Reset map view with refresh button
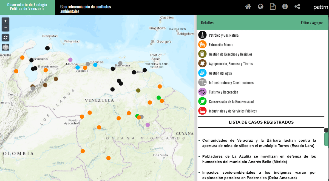This screenshot has width=329, height=181. (x=5, y=37)
